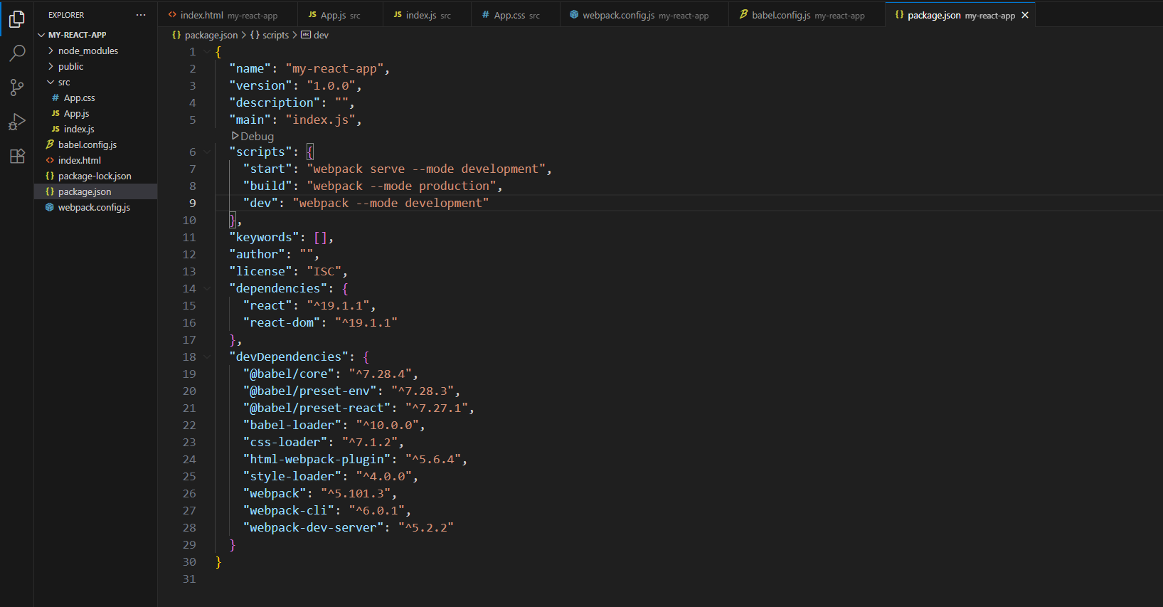Open package-lock.json in the file tree
This screenshot has width=1163, height=607.
coord(95,176)
